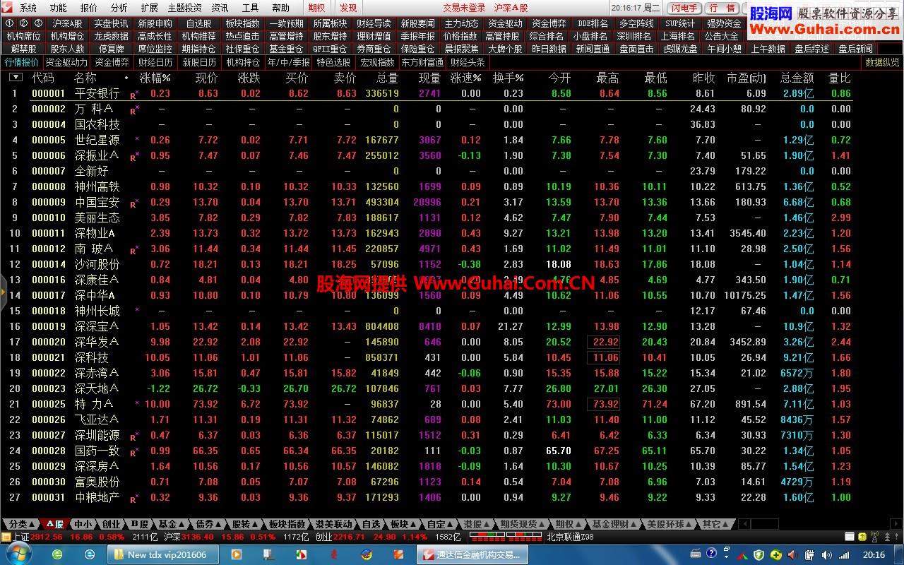Click the 停复牌 toolbar button
This screenshot has width=904, height=565.
tap(111, 49)
